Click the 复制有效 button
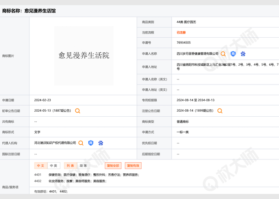This screenshot has height=199, width=279. pyautogui.click(x=134, y=165)
